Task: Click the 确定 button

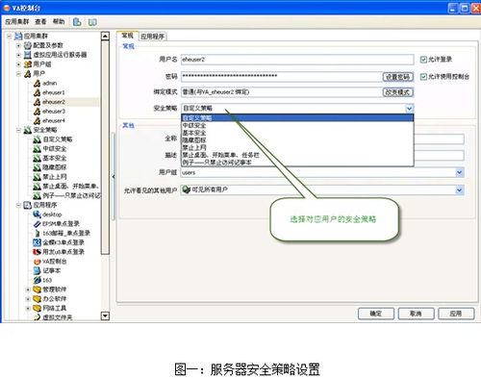Action: click(376, 314)
